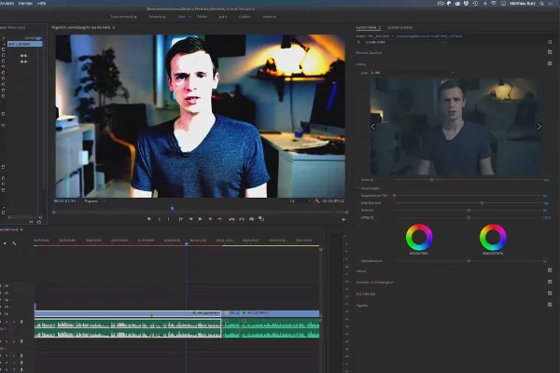Add a marker in the Program monitor
Viewport: 560px width, 373px height.
pos(149,219)
